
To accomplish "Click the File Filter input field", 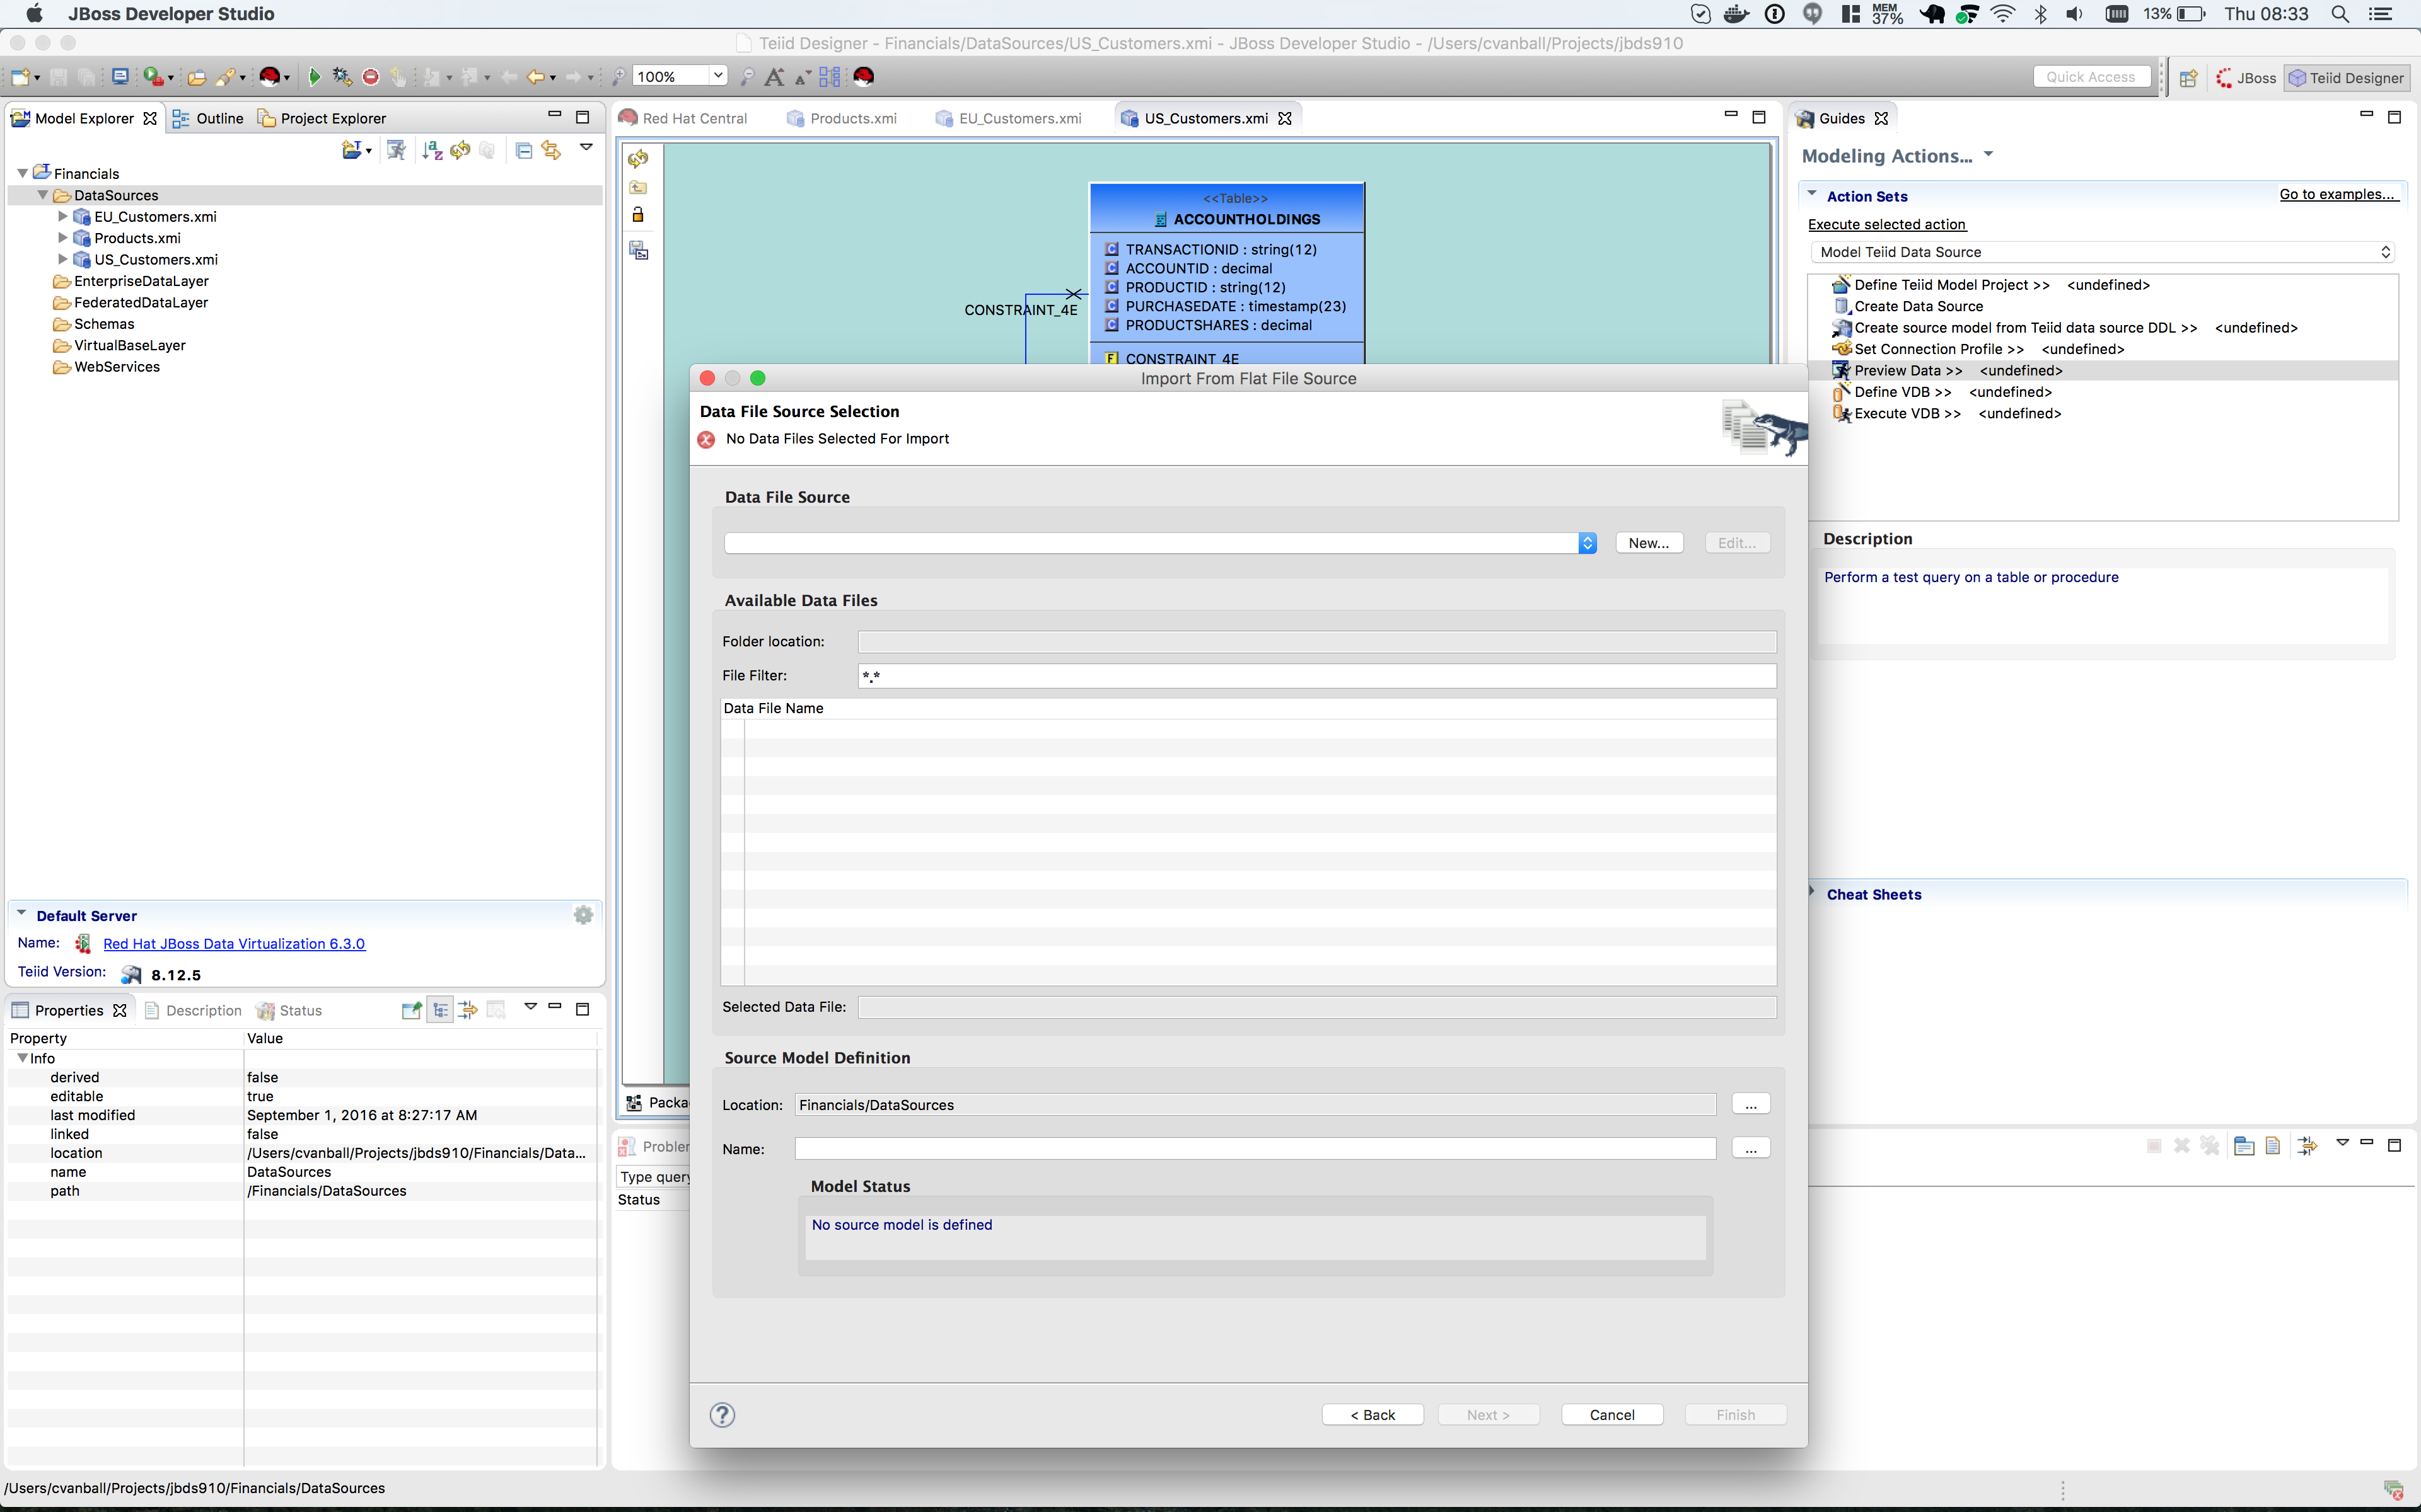I will point(1316,676).
